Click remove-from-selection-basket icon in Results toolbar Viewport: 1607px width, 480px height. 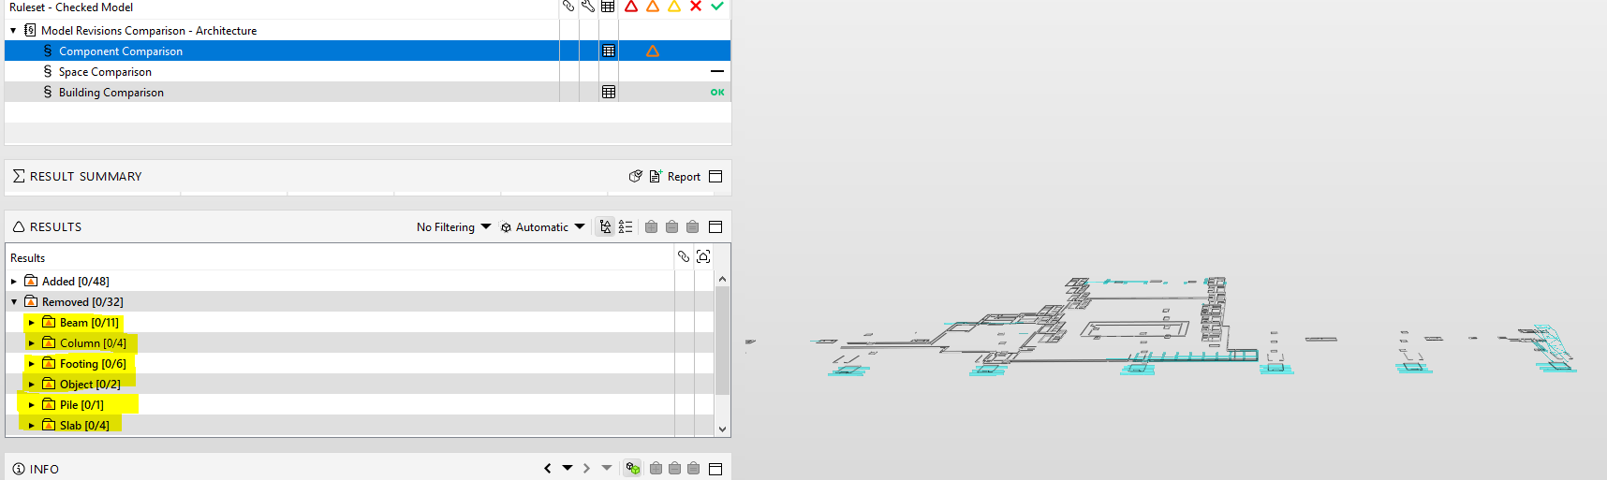(x=672, y=226)
